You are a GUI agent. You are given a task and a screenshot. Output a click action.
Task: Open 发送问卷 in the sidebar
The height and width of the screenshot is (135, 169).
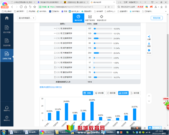[7, 42]
